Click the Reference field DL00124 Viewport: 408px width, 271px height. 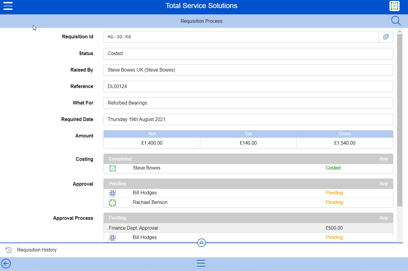pyautogui.click(x=248, y=86)
